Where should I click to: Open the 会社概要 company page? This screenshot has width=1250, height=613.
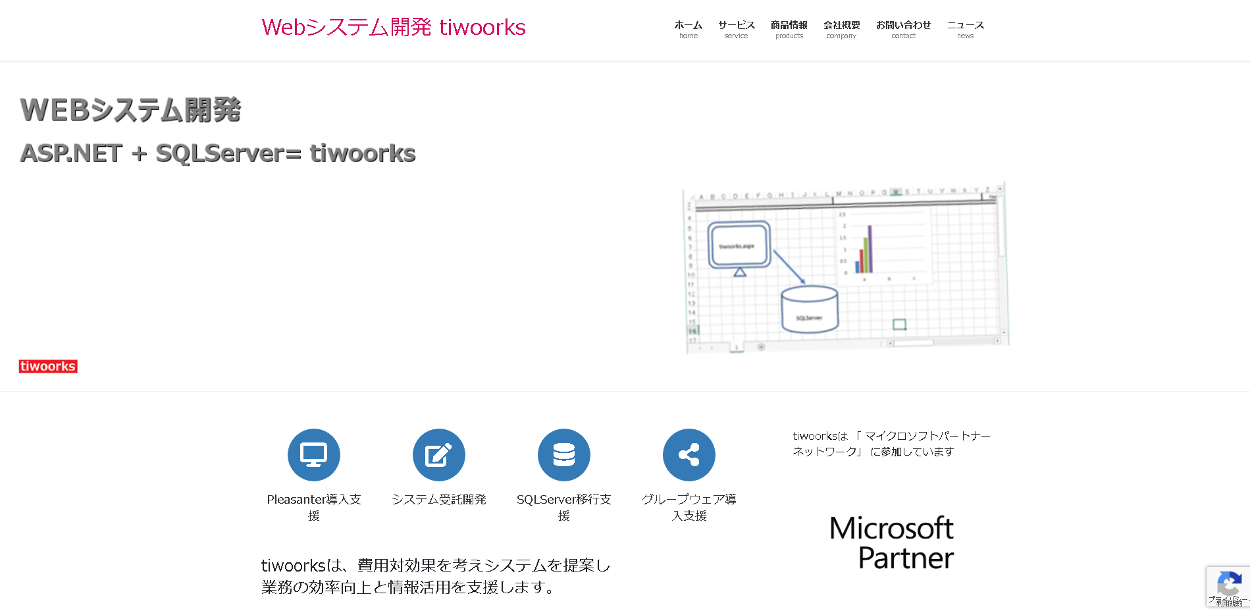click(841, 29)
